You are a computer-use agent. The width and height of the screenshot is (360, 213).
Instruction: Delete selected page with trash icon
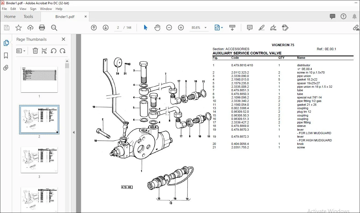coord(35,51)
